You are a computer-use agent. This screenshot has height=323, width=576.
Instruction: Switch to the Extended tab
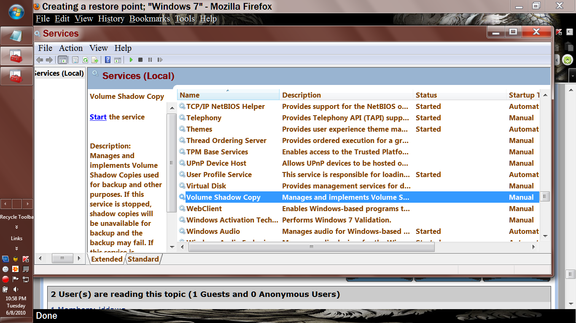pos(107,259)
